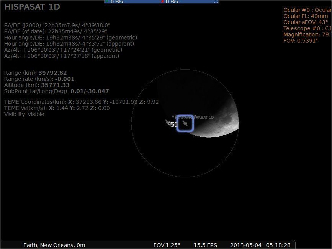Click the Magnification readout in ocular info

pos(307,34)
